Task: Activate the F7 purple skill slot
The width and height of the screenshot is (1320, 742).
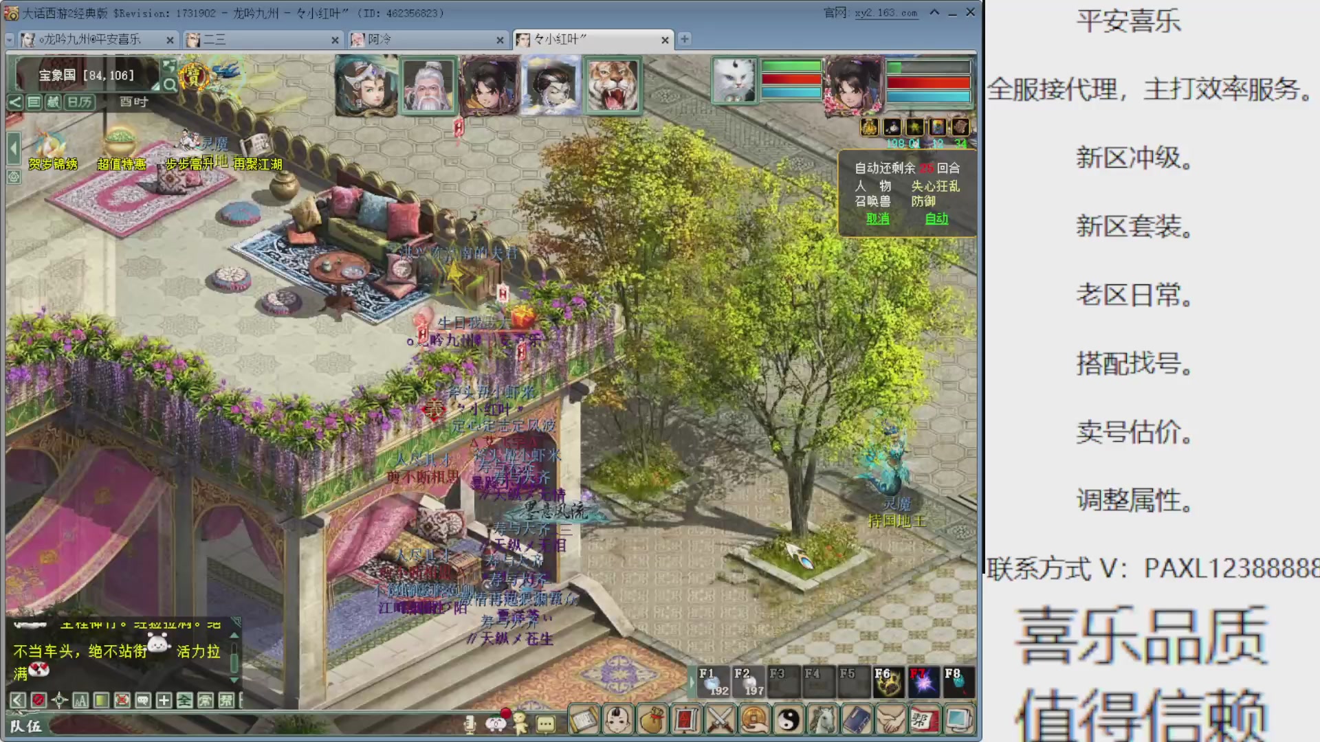Action: click(x=924, y=681)
